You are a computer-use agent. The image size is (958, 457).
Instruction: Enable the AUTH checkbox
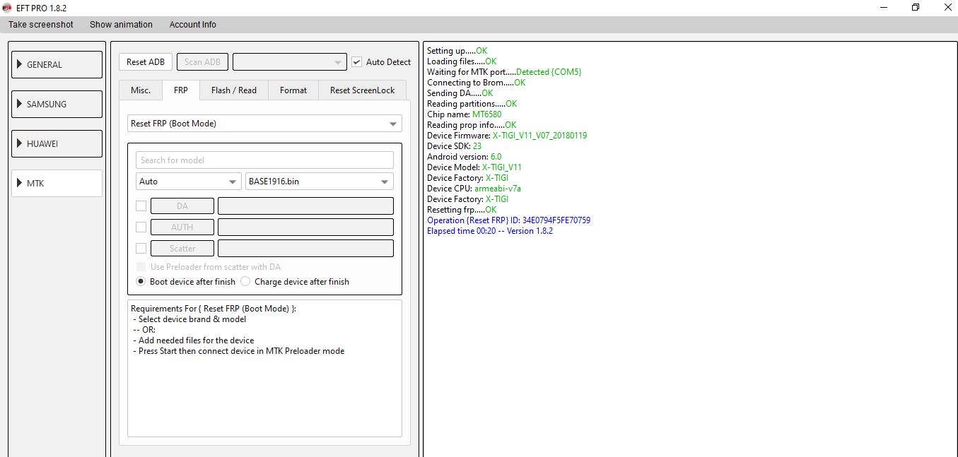pyautogui.click(x=141, y=227)
